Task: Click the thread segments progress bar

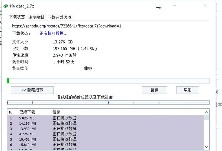Action: click(x=108, y=102)
